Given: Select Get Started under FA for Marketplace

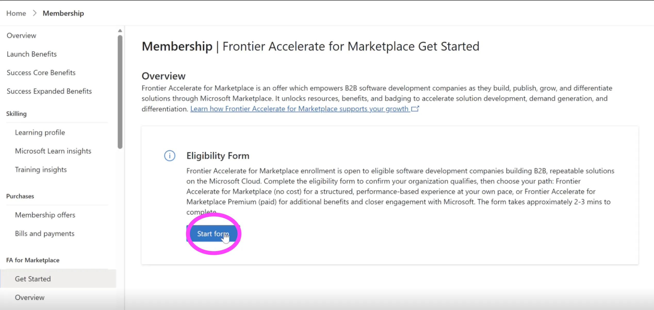Looking at the screenshot, I should pyautogui.click(x=58, y=279).
